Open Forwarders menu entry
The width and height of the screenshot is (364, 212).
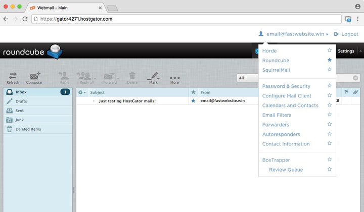(x=276, y=125)
